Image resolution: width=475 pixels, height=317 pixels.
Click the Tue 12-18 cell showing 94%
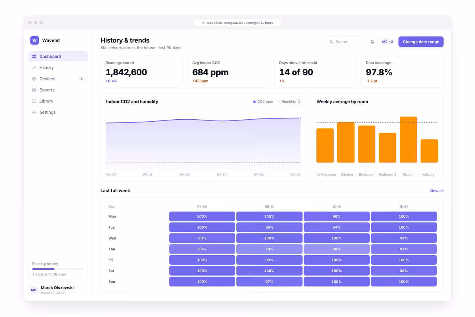click(336, 227)
